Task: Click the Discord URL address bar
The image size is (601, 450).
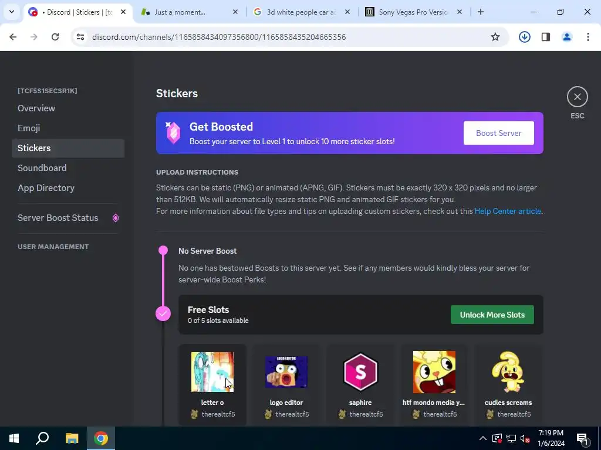Action: coord(219,37)
